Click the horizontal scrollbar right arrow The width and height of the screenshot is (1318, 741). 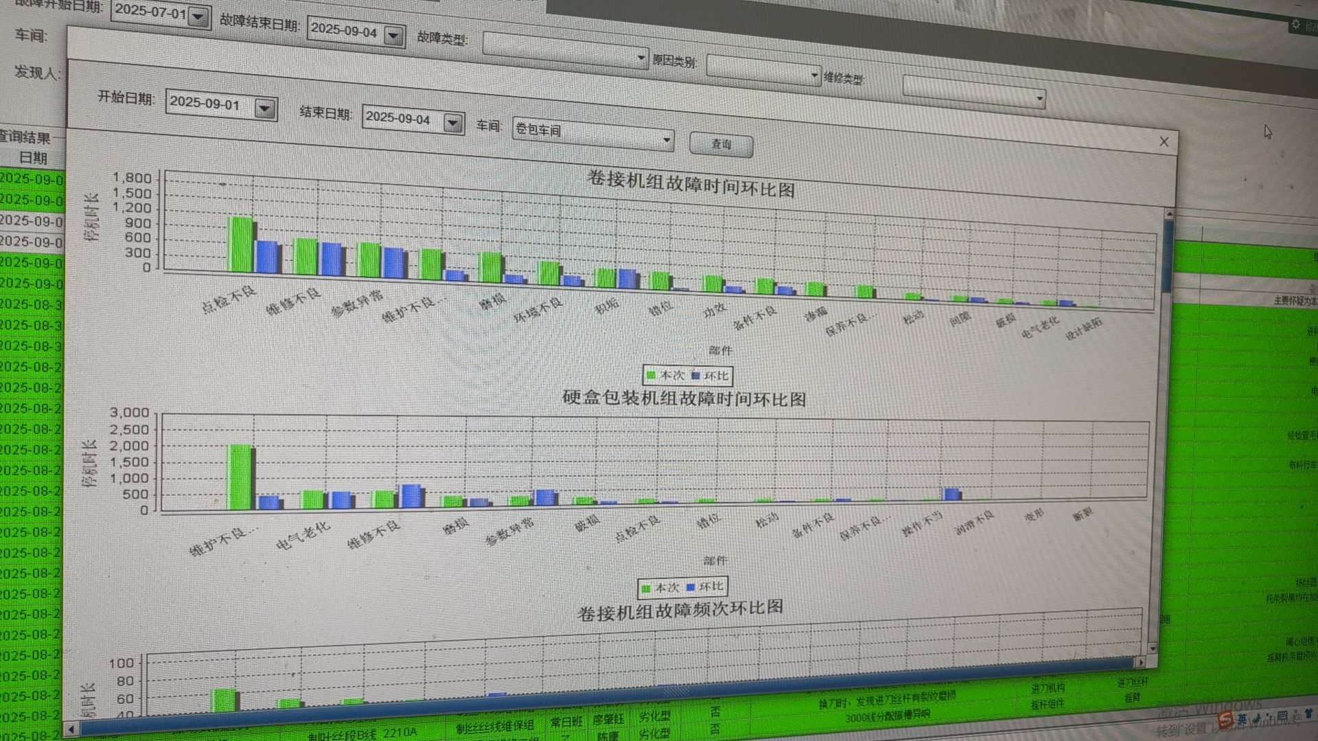(1141, 662)
